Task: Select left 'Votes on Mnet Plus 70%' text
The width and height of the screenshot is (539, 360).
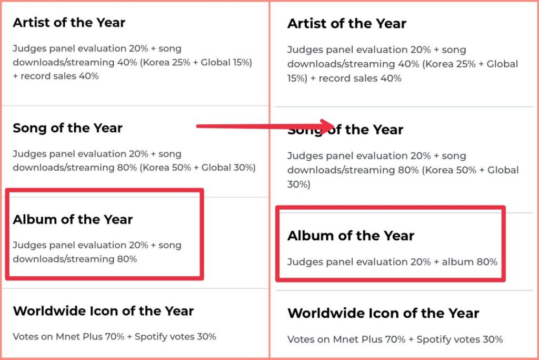Action: [69, 337]
